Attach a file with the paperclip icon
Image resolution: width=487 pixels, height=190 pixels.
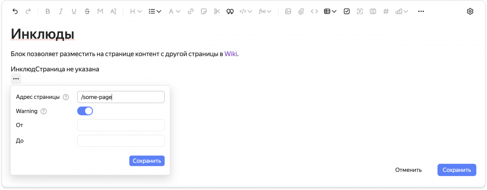coord(301,11)
